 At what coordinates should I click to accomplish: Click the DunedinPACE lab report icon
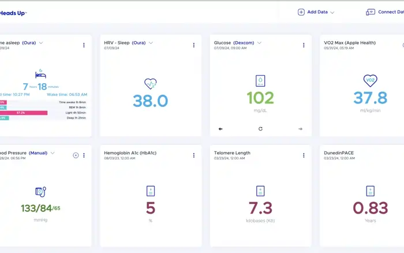(371, 191)
